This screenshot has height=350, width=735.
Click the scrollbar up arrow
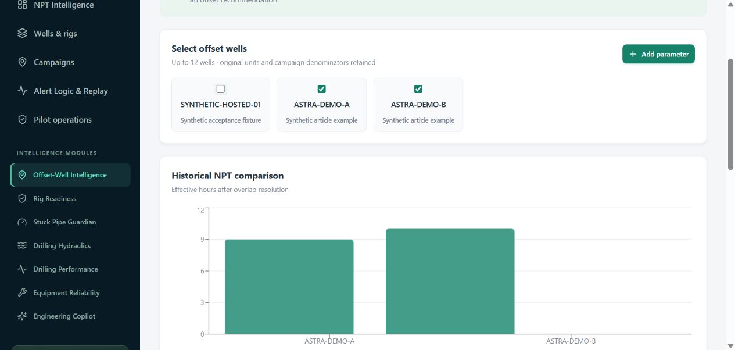click(x=730, y=5)
